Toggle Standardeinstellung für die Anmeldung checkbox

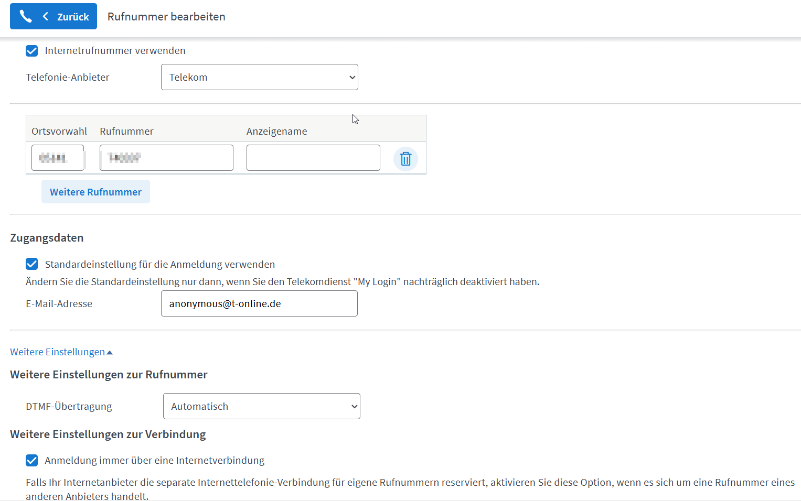tap(32, 264)
